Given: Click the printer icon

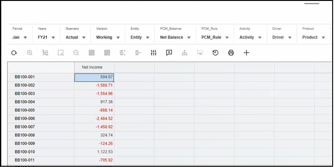Looking at the screenshot, I should 231,53.
